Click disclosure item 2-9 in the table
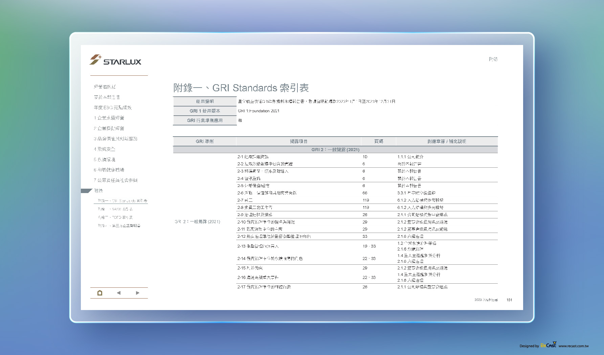 point(255,215)
